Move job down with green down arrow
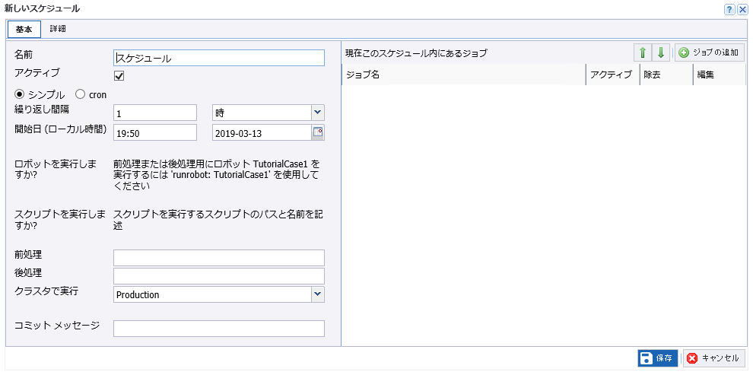Image resolution: width=753 pixels, height=375 pixels. tap(661, 52)
